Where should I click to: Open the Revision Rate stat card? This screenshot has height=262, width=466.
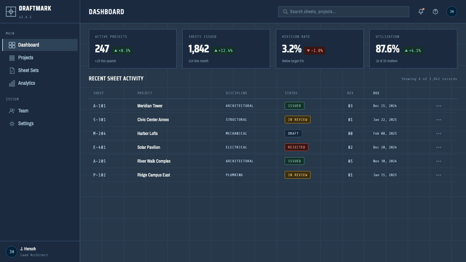(320, 49)
